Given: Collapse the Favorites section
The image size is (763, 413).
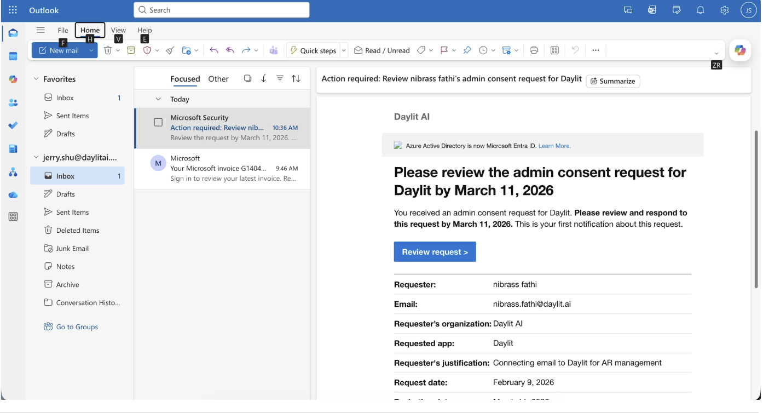Looking at the screenshot, I should pyautogui.click(x=36, y=79).
